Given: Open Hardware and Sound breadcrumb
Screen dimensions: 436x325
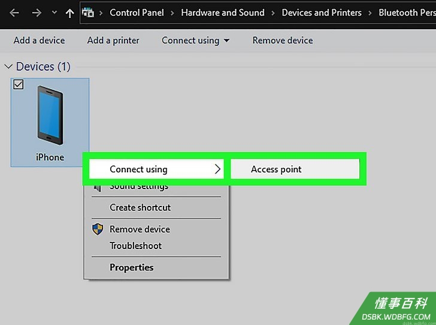Looking at the screenshot, I should (x=223, y=13).
